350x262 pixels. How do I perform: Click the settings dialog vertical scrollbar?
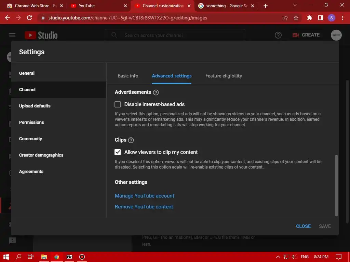tap(336, 185)
